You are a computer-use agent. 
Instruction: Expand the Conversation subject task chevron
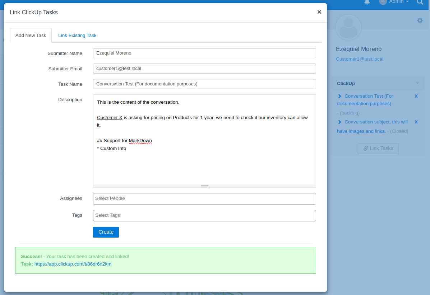[339, 122]
